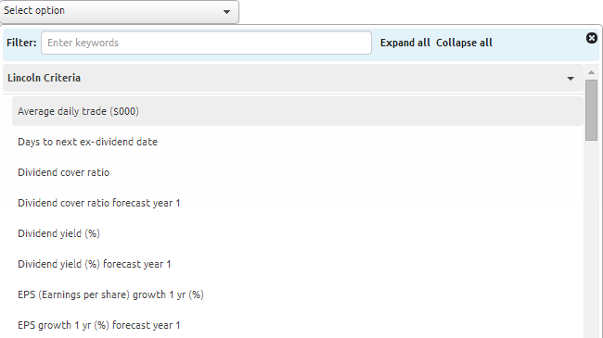Select Days to next ex-dividend date

[x=297, y=142]
